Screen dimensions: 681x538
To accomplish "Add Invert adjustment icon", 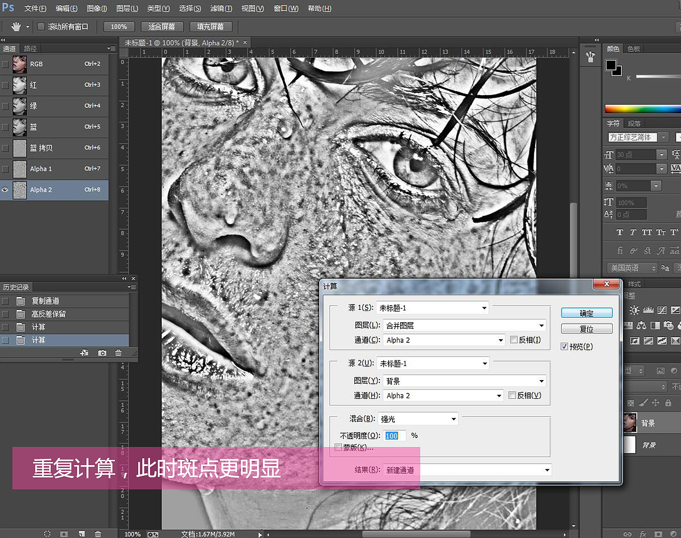I will pyautogui.click(x=635, y=341).
